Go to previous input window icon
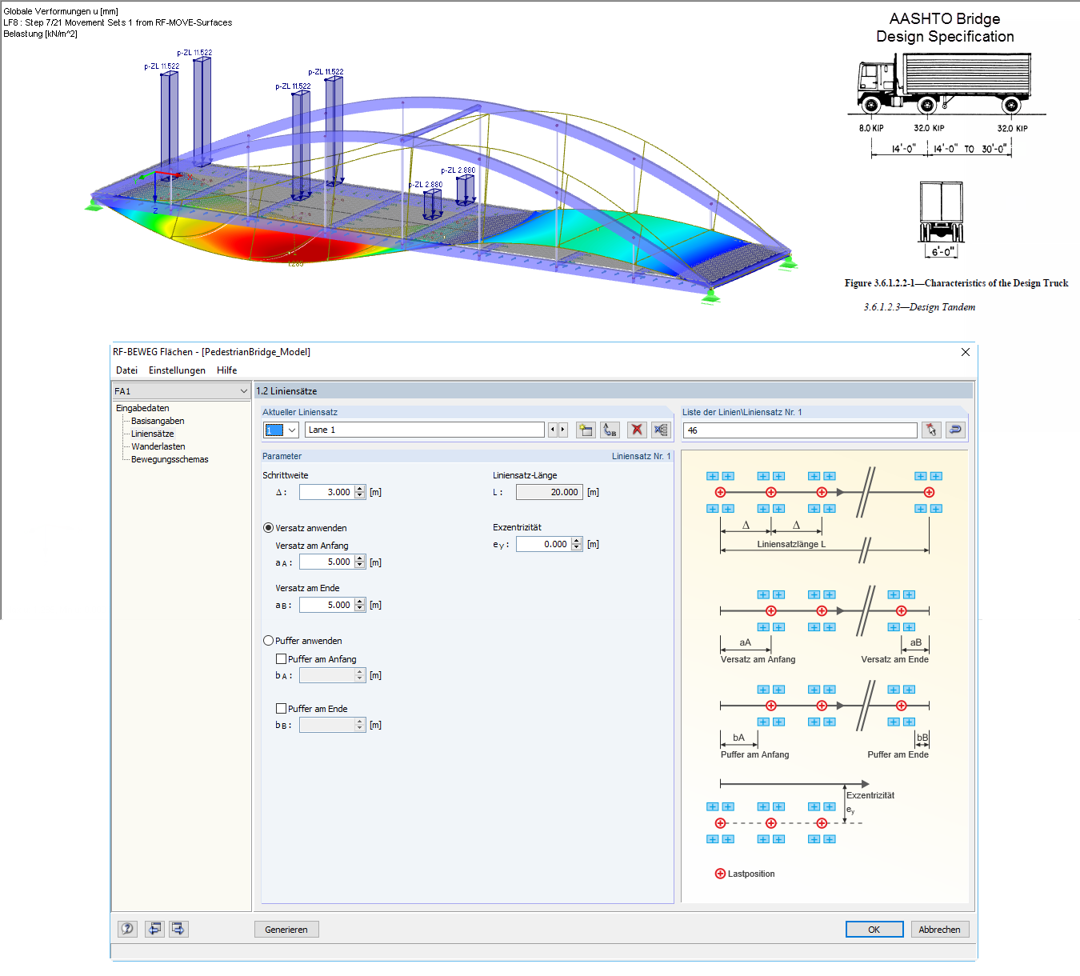 click(154, 929)
